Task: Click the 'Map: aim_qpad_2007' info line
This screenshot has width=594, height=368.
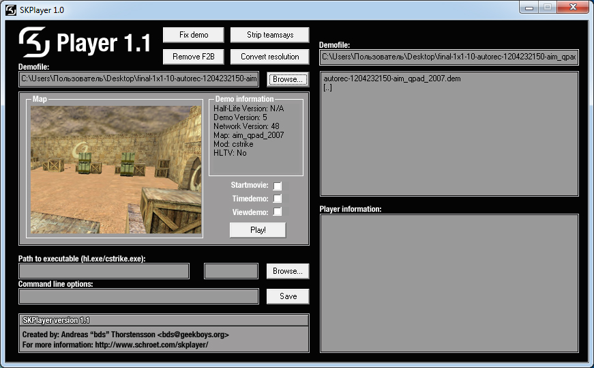Action: [248, 135]
